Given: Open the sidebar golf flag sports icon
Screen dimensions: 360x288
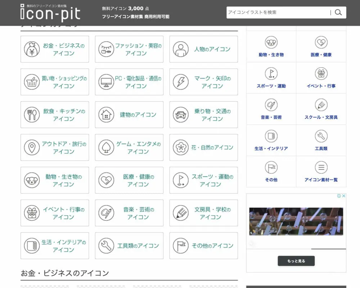Looking at the screenshot, I should pyautogui.click(x=271, y=74).
